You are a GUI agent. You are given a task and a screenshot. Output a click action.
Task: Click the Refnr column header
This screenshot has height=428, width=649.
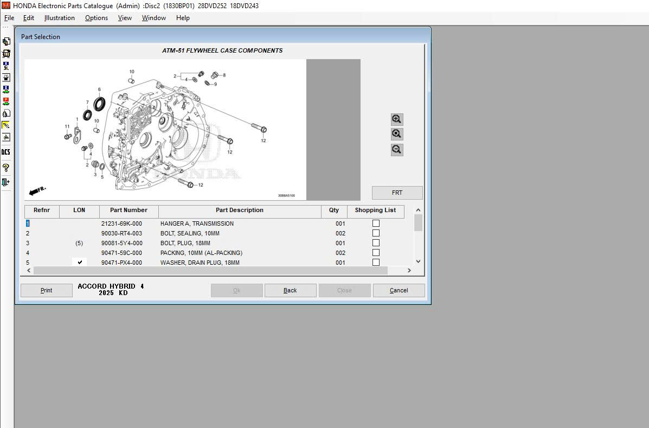click(42, 210)
